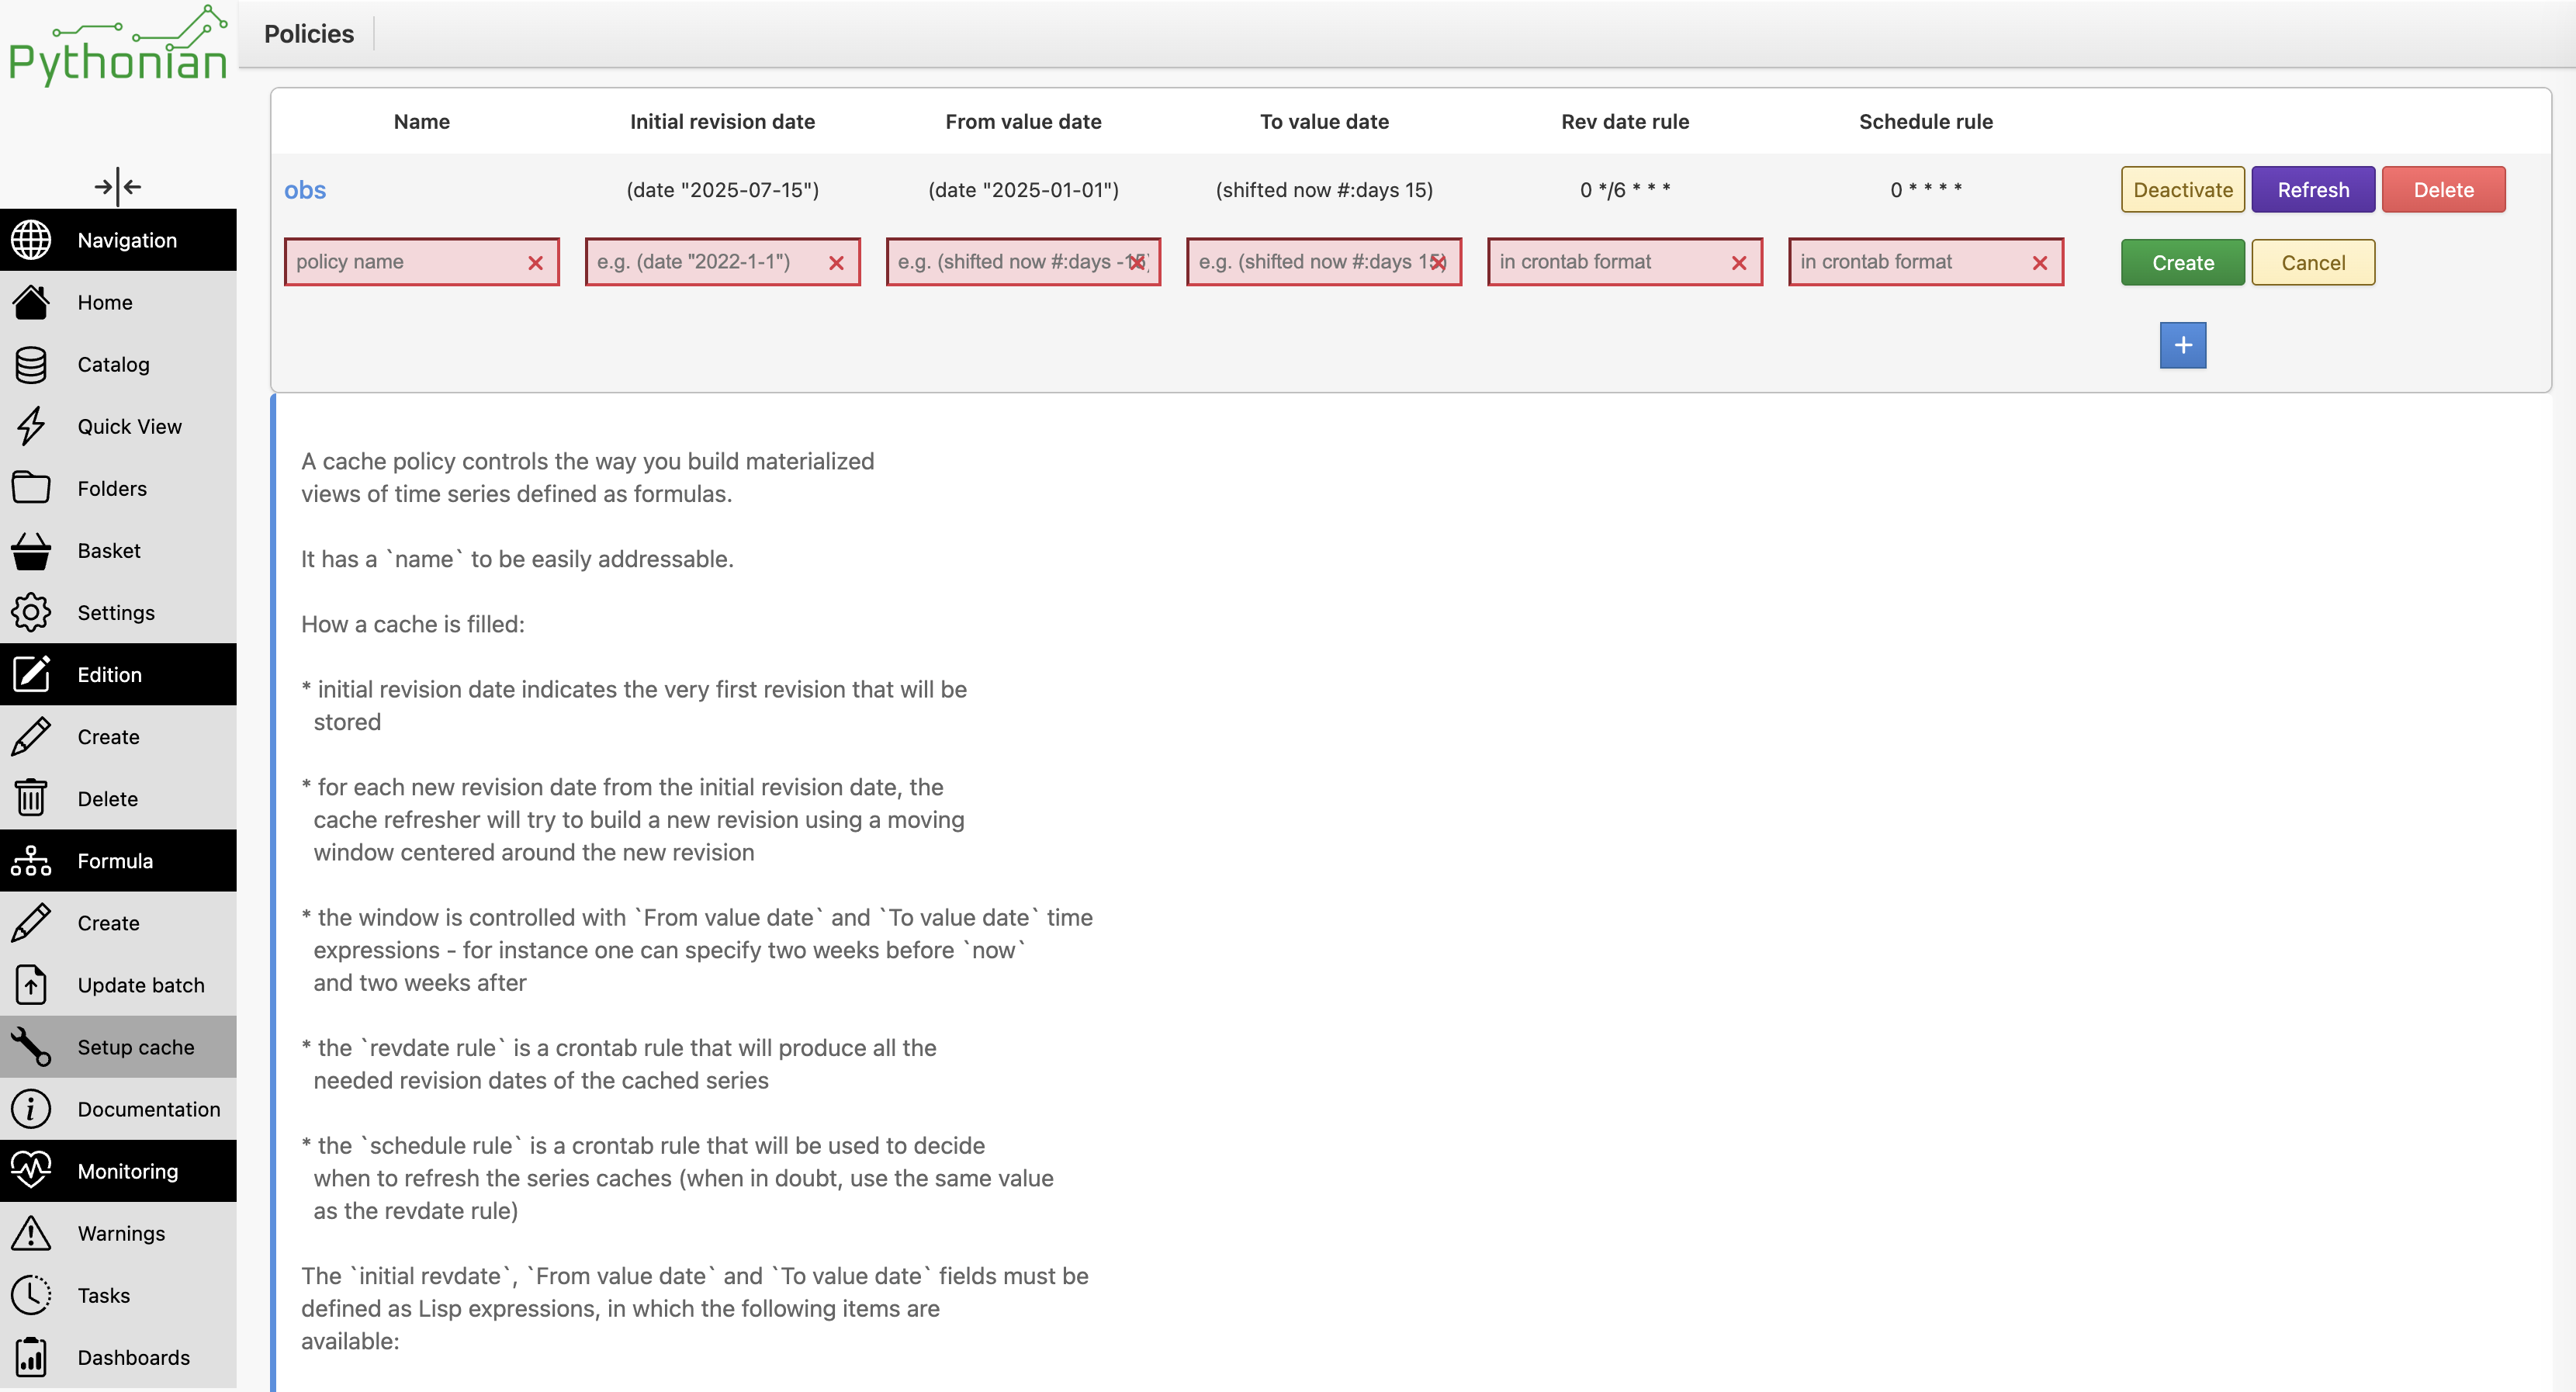The height and width of the screenshot is (1392, 2576).
Task: Cancel the new policy form
Action: [2313, 262]
